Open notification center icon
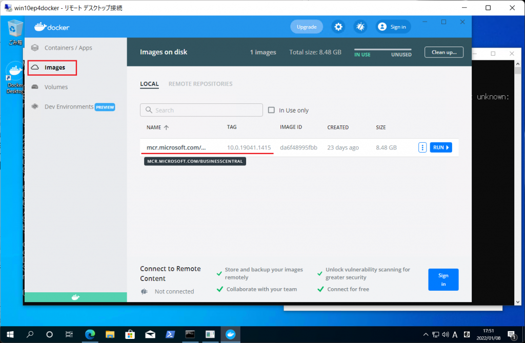The height and width of the screenshot is (343, 525). [x=512, y=335]
